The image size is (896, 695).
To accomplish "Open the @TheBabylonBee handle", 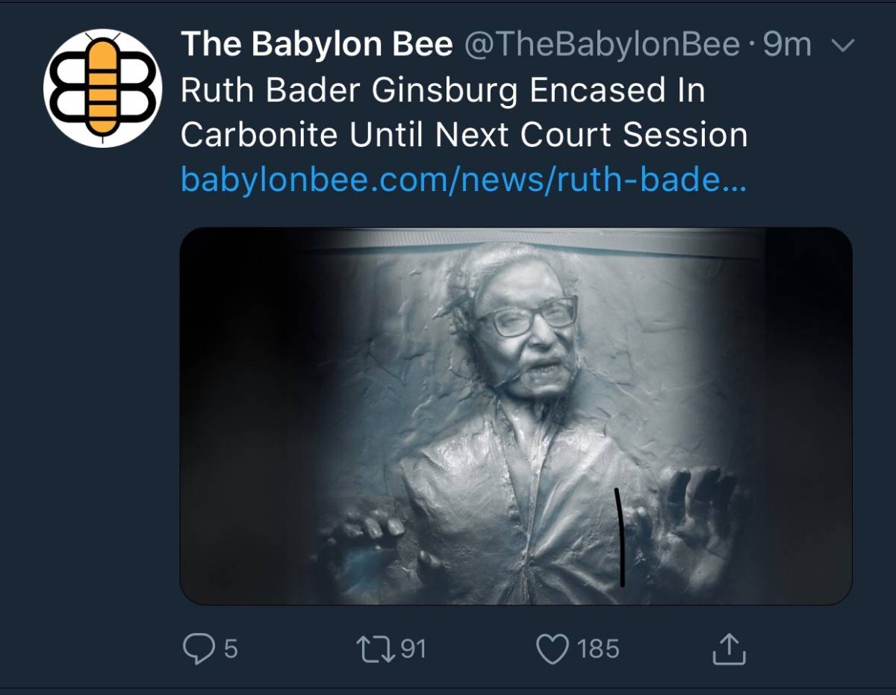I will (x=602, y=46).
